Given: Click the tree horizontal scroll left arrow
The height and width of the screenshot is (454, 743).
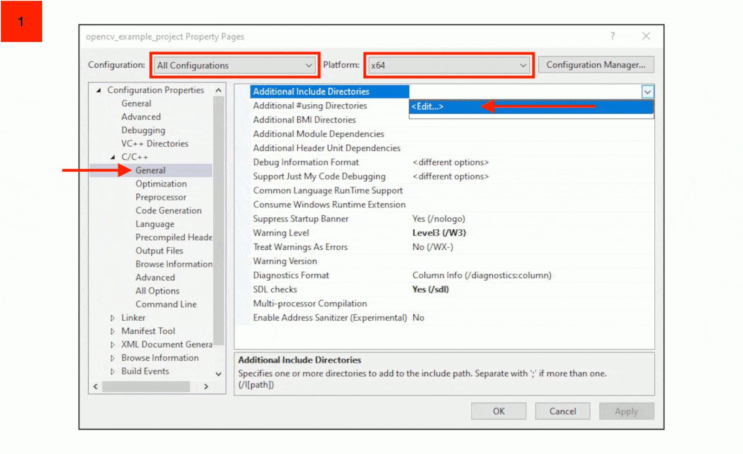Looking at the screenshot, I should 96,386.
